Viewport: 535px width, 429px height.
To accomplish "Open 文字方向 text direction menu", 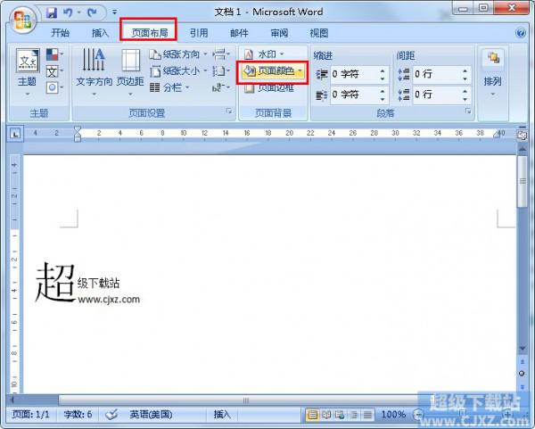I will pyautogui.click(x=94, y=71).
